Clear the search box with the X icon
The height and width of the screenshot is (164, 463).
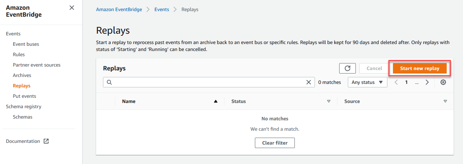[309, 82]
